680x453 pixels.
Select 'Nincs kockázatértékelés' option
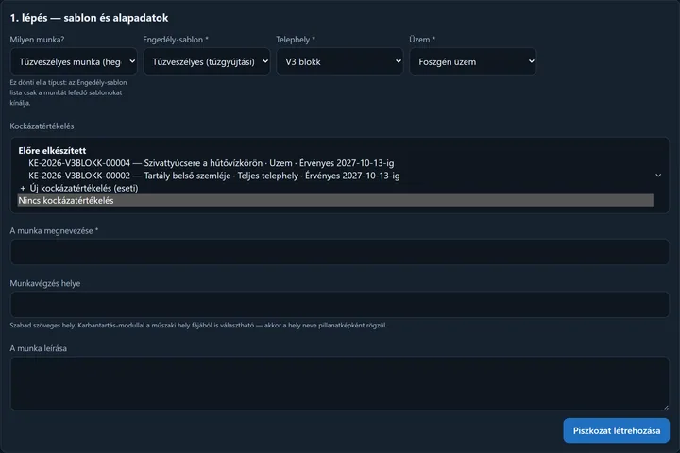(x=335, y=200)
